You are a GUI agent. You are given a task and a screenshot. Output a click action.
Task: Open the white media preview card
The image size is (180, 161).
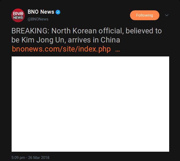(90, 104)
